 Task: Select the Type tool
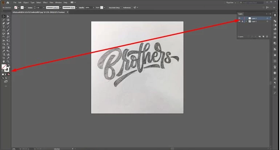coord(4,27)
